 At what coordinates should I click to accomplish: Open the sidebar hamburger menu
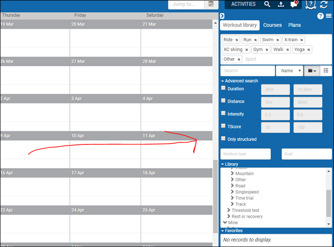328,16
